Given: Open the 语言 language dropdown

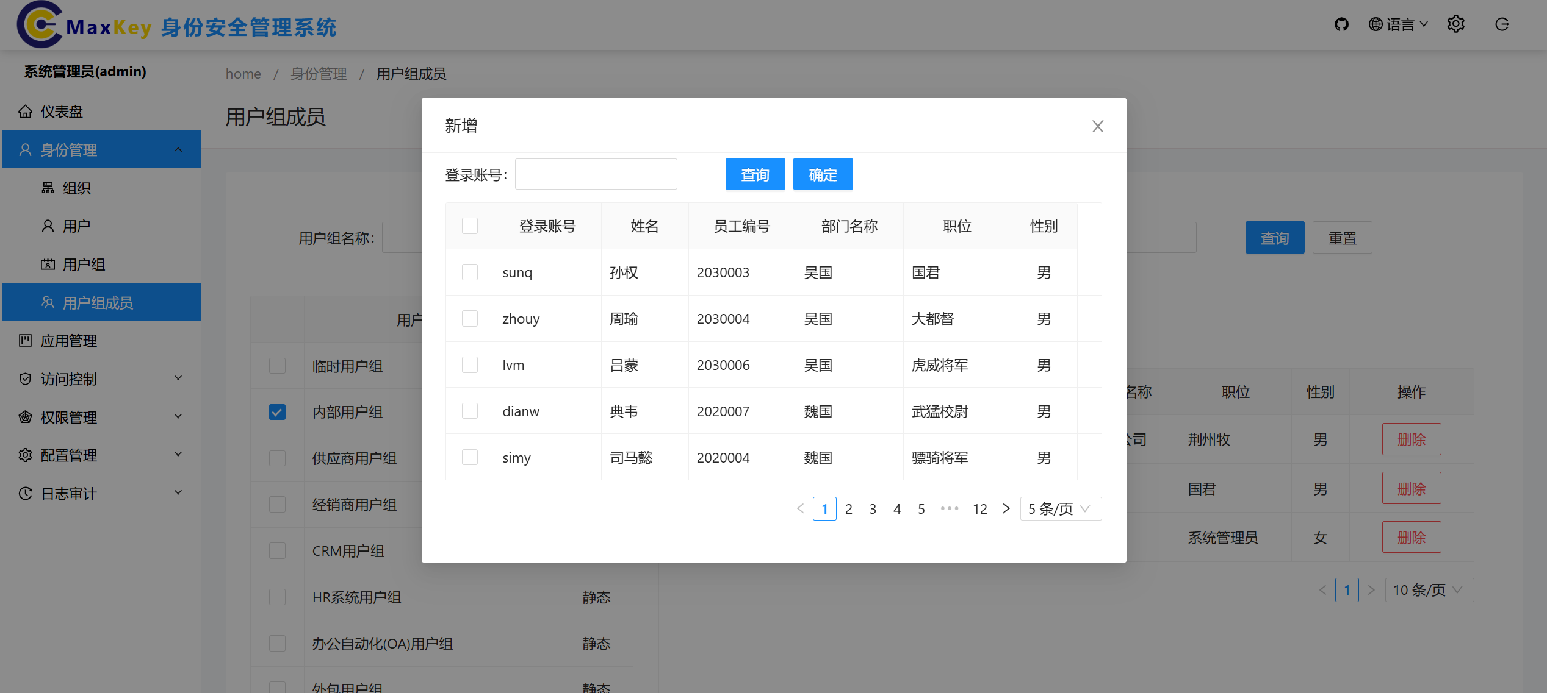Looking at the screenshot, I should pyautogui.click(x=1398, y=24).
